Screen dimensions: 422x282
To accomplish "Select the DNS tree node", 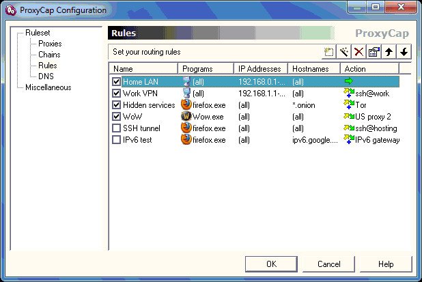I will coord(46,76).
